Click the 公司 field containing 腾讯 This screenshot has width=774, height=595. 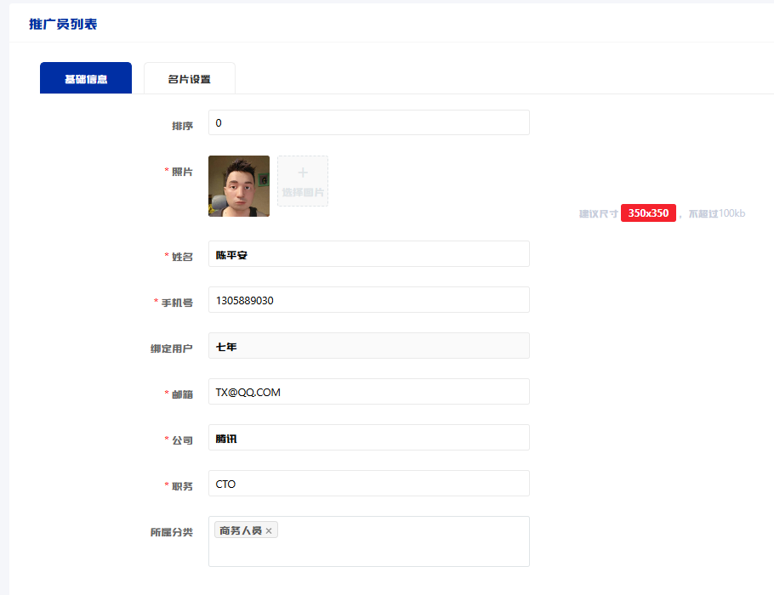[x=368, y=438]
